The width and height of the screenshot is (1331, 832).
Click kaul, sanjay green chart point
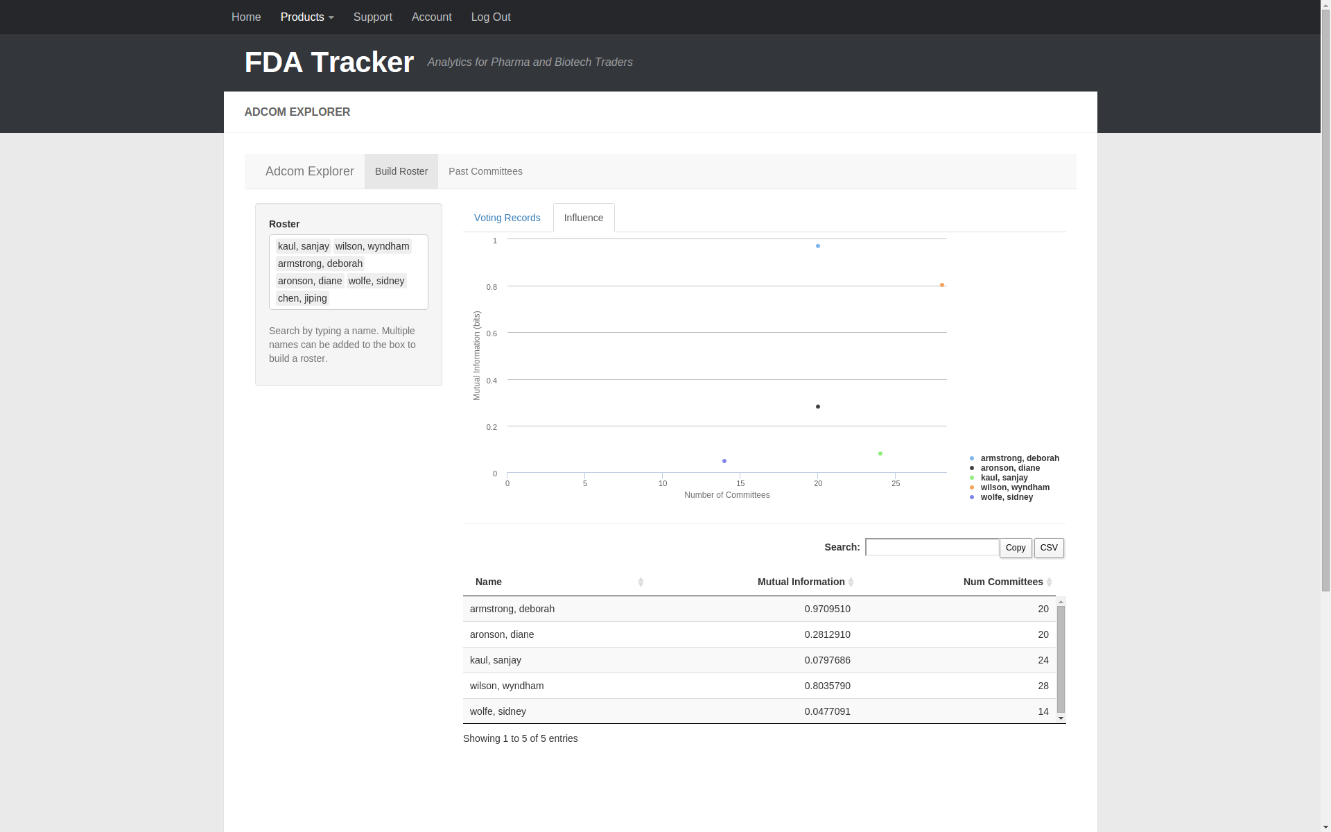pos(880,453)
